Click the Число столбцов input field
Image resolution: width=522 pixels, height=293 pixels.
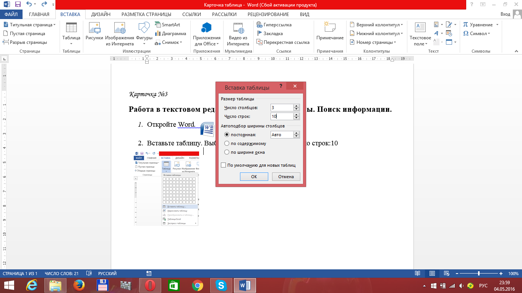click(282, 108)
